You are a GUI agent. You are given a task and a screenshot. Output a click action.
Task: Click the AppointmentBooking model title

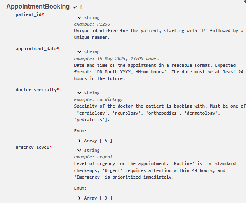(x=38, y=7)
